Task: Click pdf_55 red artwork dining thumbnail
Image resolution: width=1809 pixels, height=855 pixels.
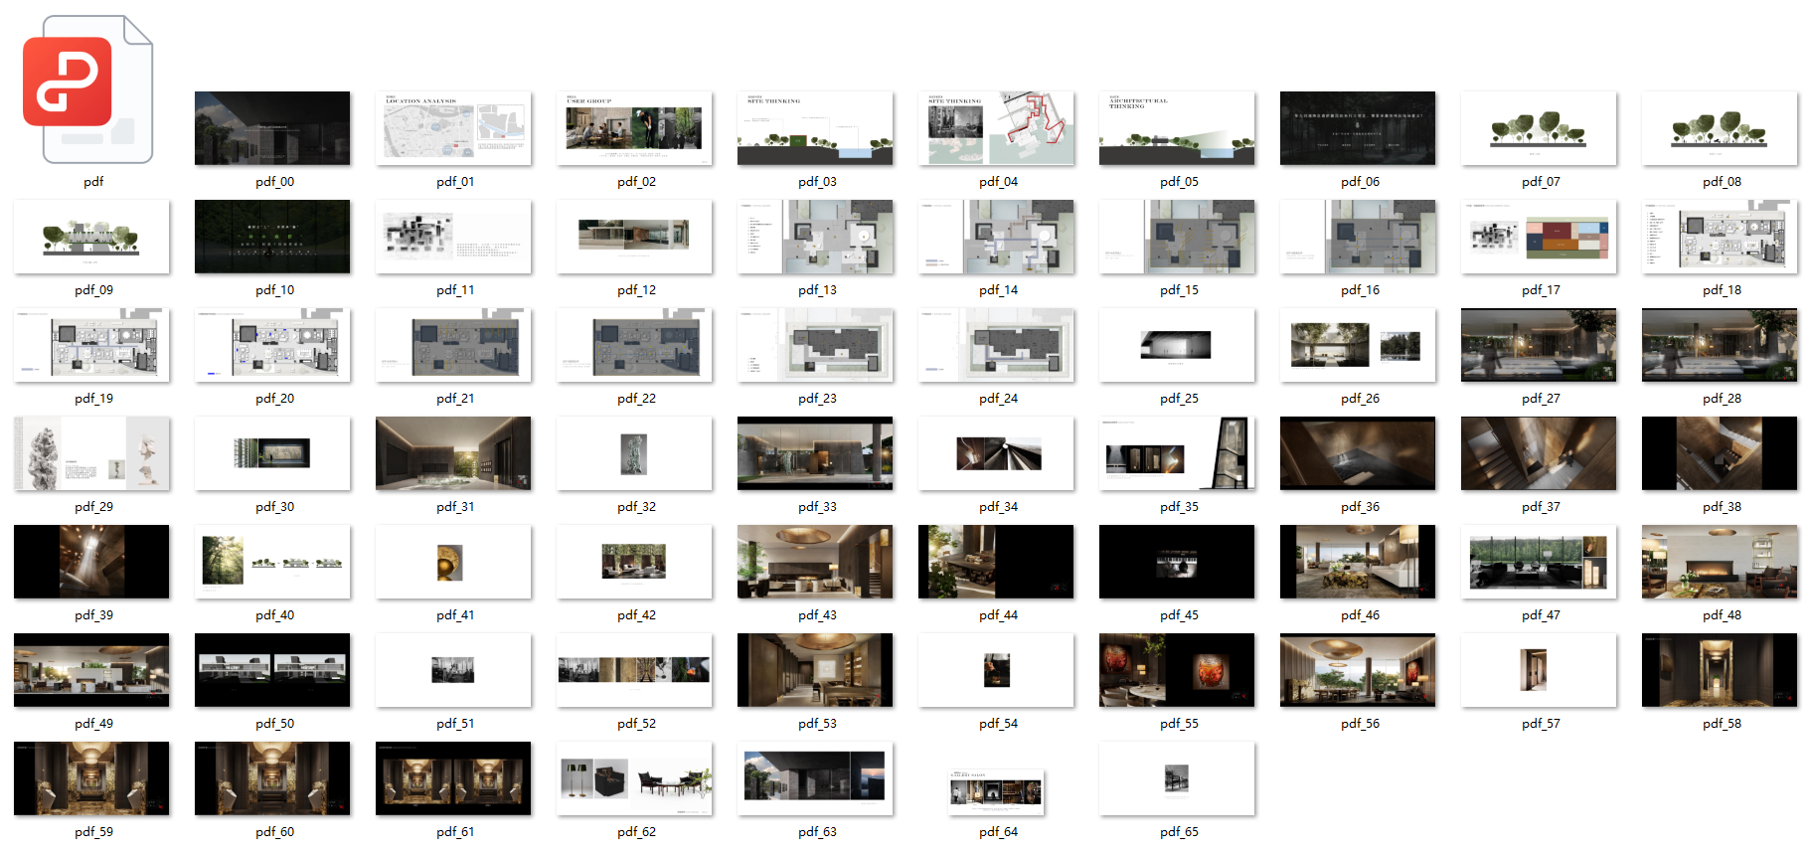Action: [x=1177, y=670]
